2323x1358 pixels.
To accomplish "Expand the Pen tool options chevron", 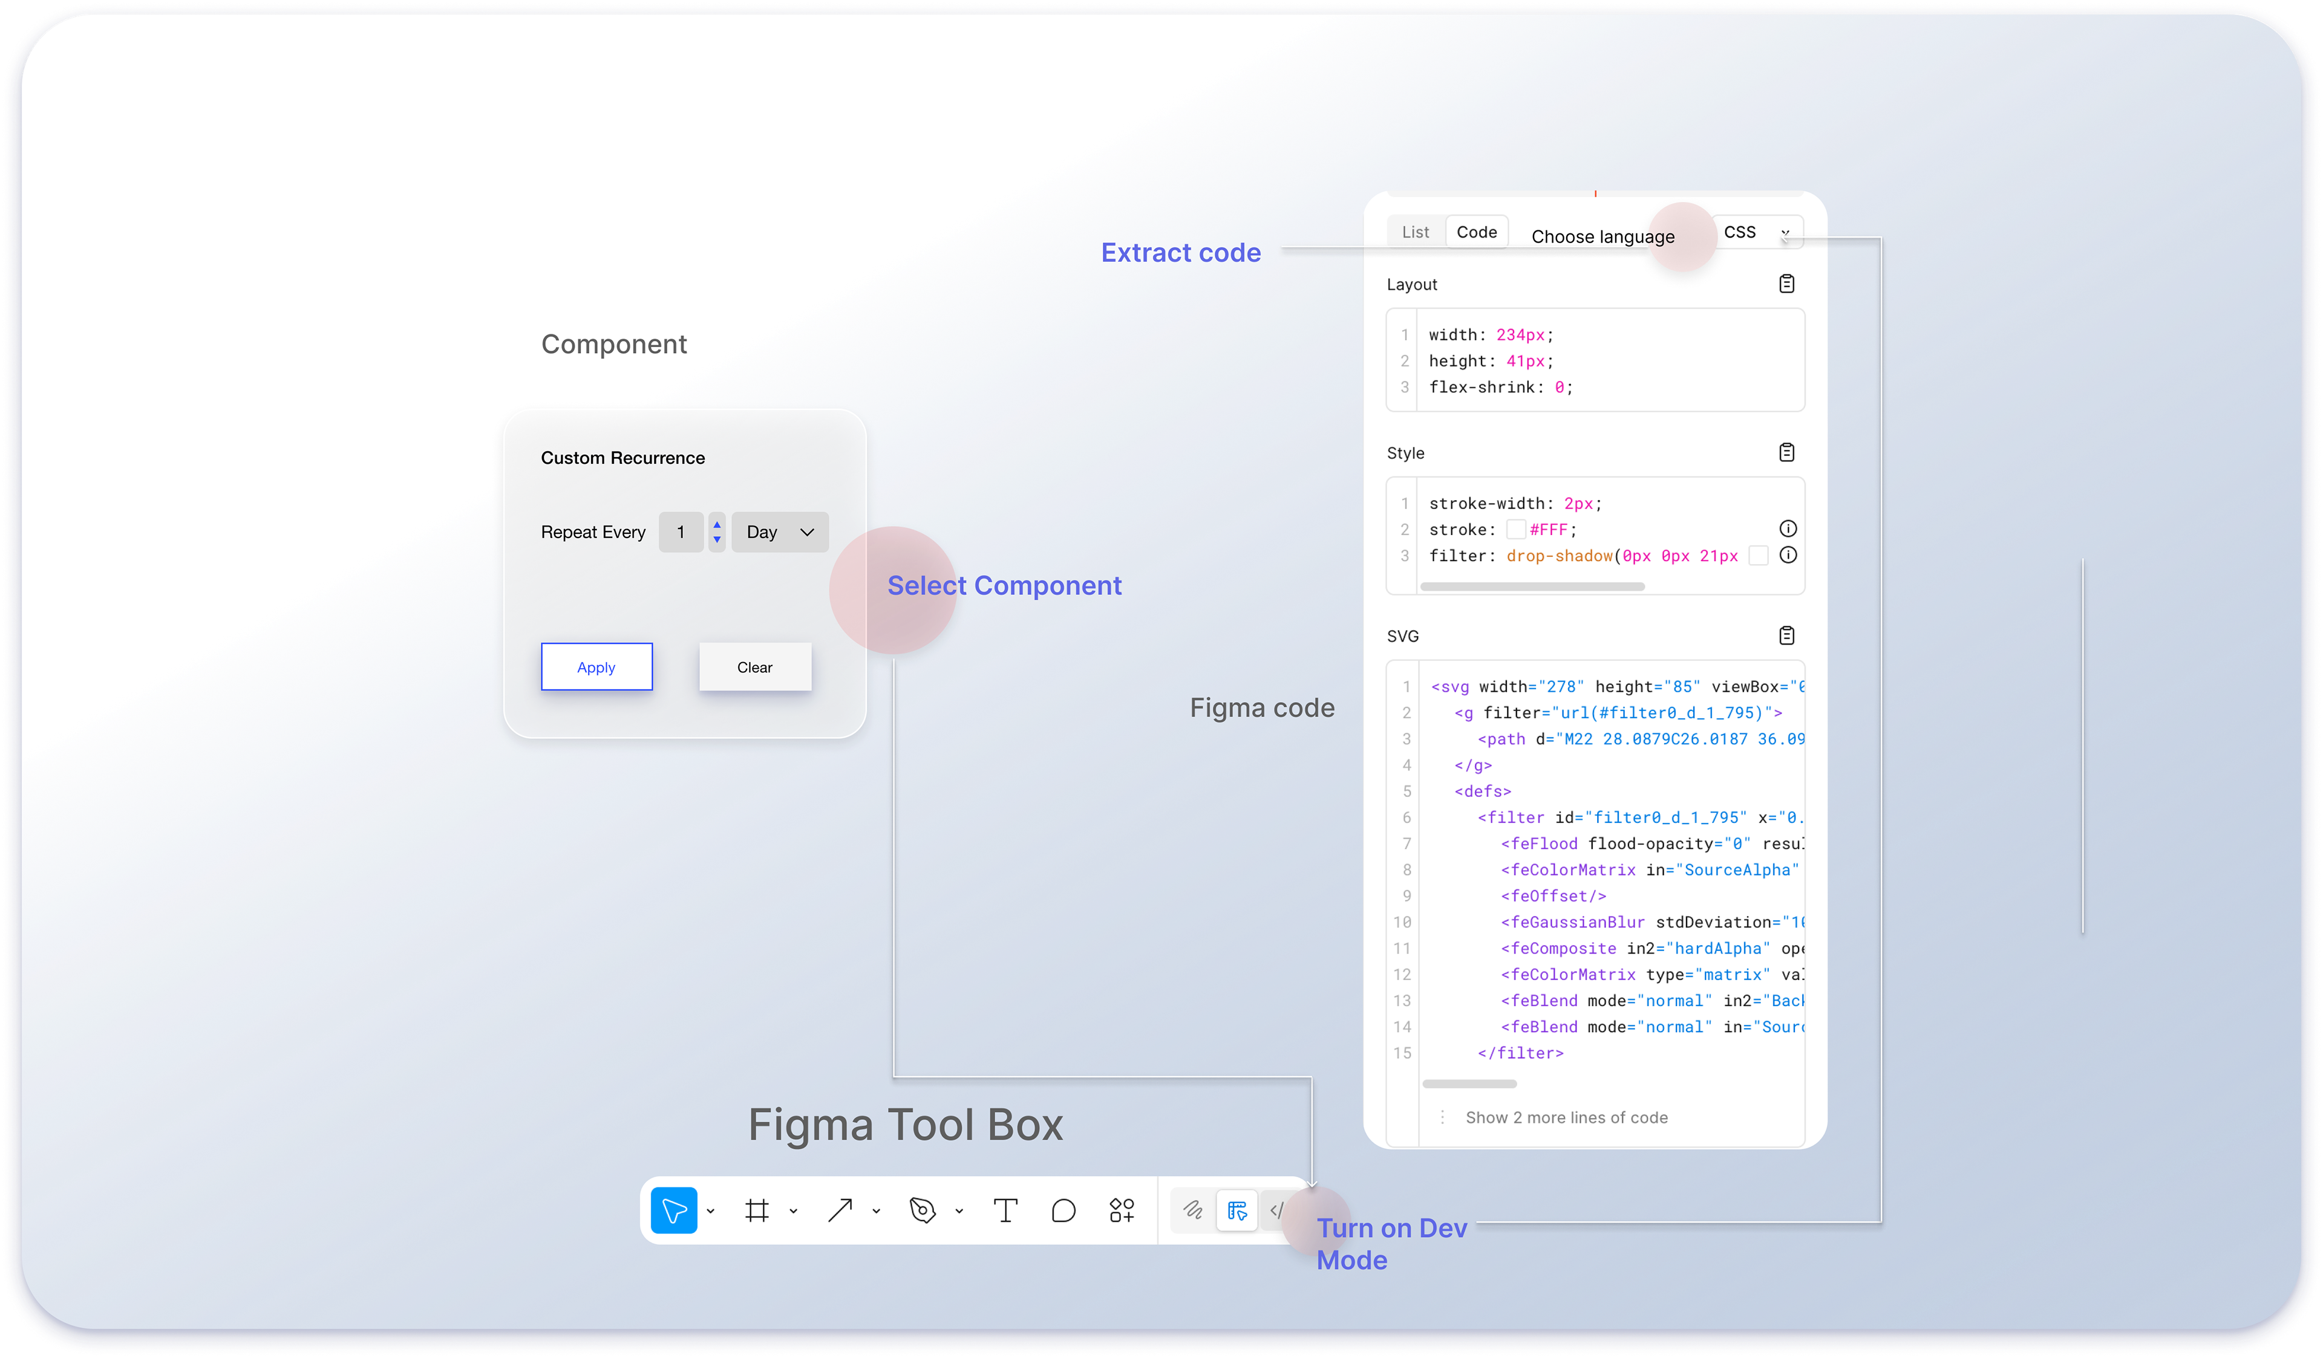I will pos(959,1210).
